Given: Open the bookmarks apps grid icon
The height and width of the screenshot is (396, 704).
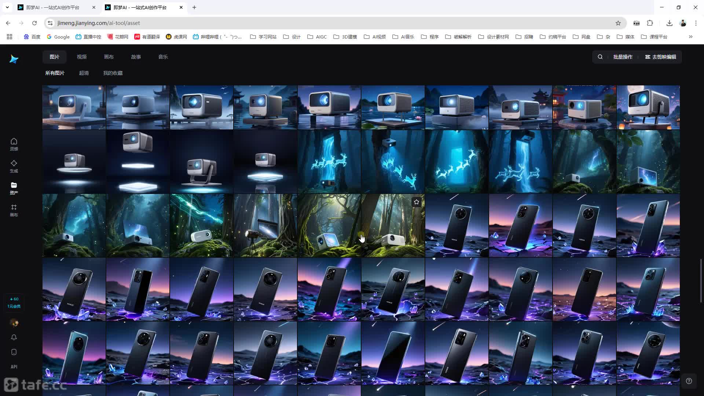Looking at the screenshot, I should 10,37.
